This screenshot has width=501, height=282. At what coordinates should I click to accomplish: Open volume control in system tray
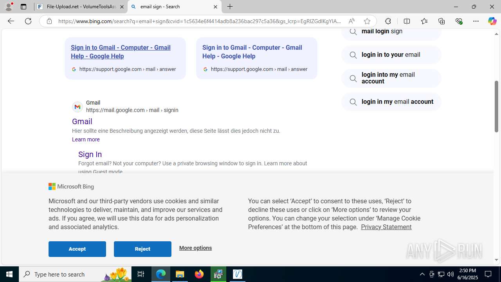(x=451, y=274)
